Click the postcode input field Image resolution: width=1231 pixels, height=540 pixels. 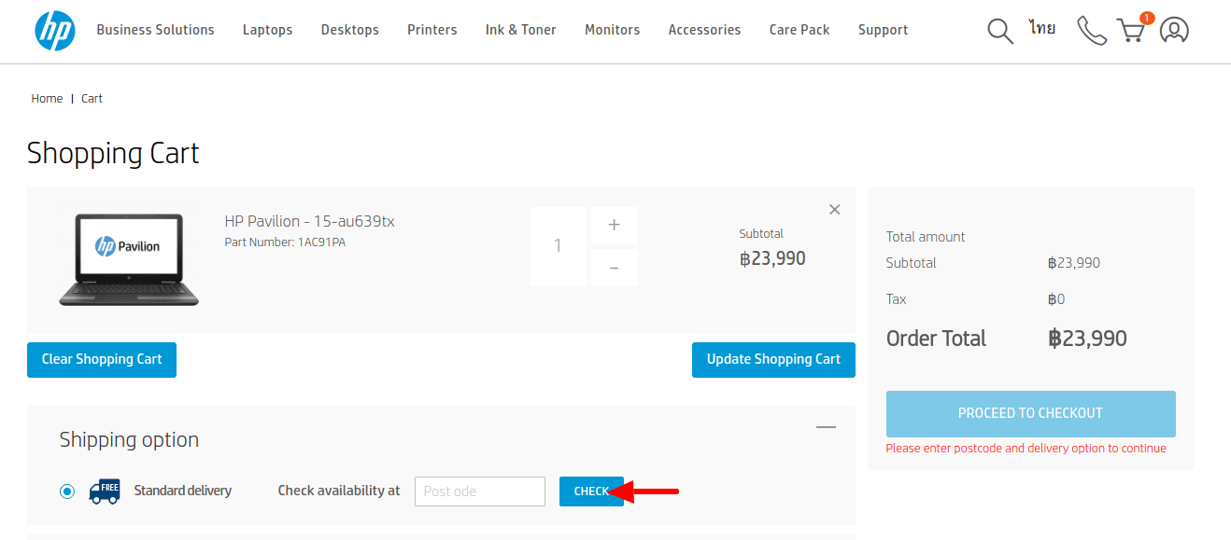point(479,492)
